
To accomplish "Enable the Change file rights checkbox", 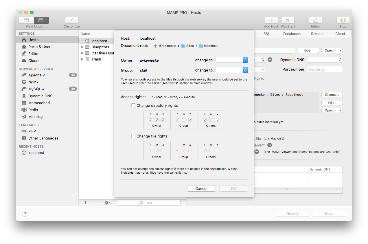I will tap(133, 136).
